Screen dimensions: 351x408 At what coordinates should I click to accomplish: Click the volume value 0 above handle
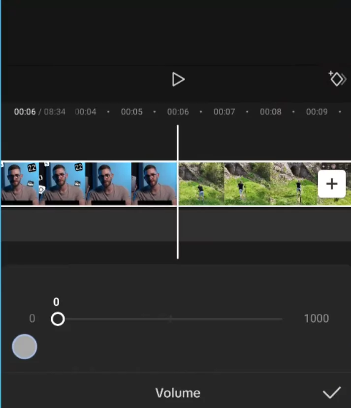pos(56,302)
